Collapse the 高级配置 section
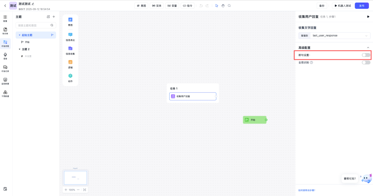373x196 pixels. click(x=368, y=48)
